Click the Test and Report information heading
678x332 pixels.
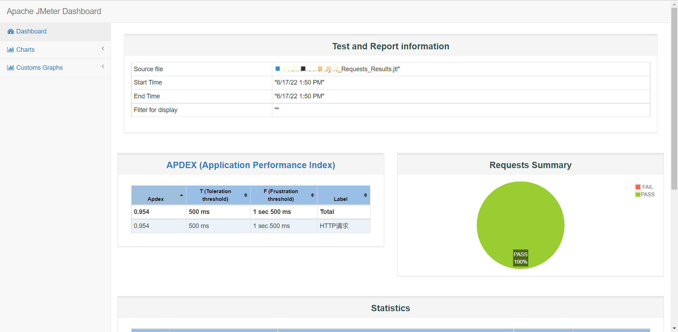coord(391,47)
